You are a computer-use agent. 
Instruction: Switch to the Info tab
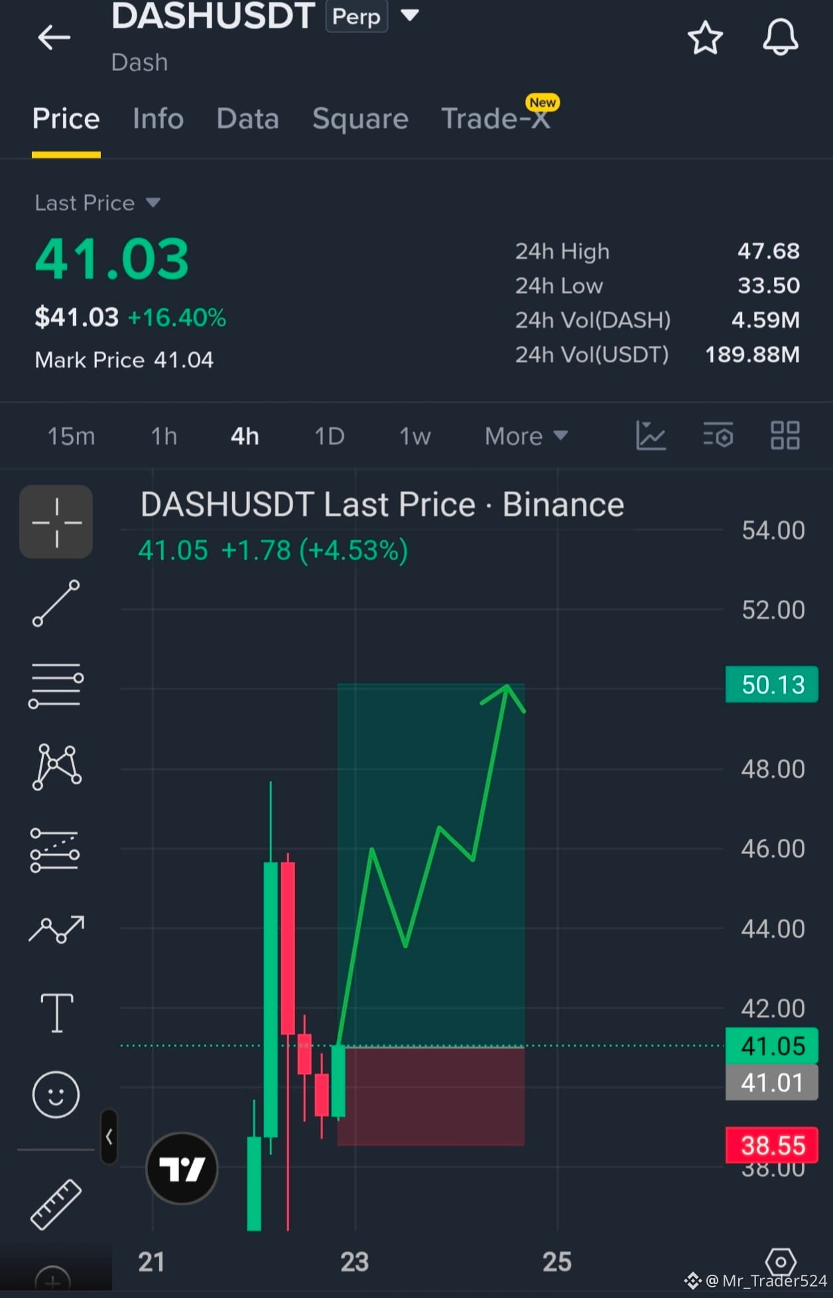[x=158, y=119]
